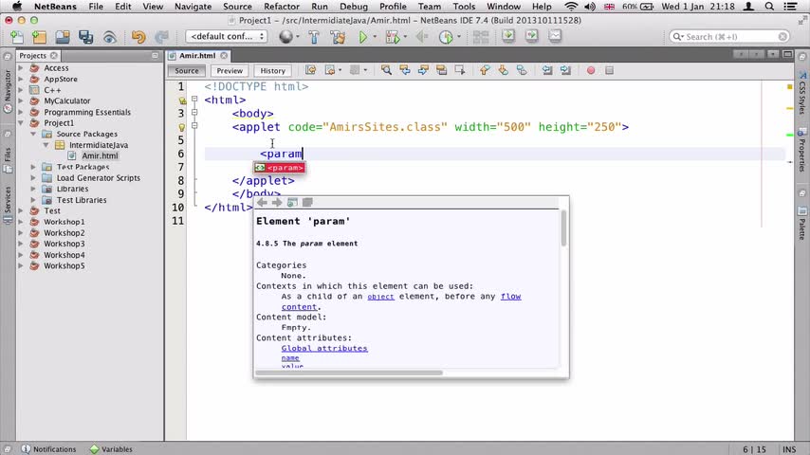810x455 pixels.
Task: Open the Profile Project dropdown arrow
Action: pos(459,37)
